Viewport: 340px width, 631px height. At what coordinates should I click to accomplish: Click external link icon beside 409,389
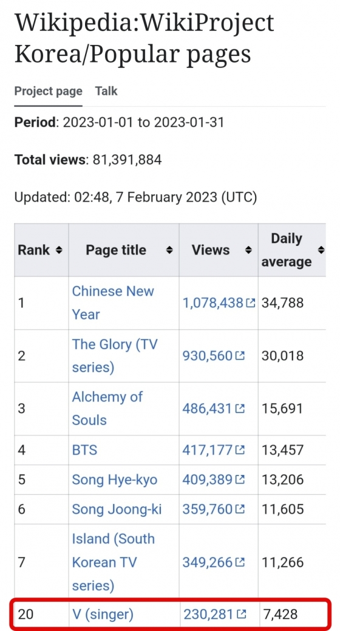(x=240, y=480)
